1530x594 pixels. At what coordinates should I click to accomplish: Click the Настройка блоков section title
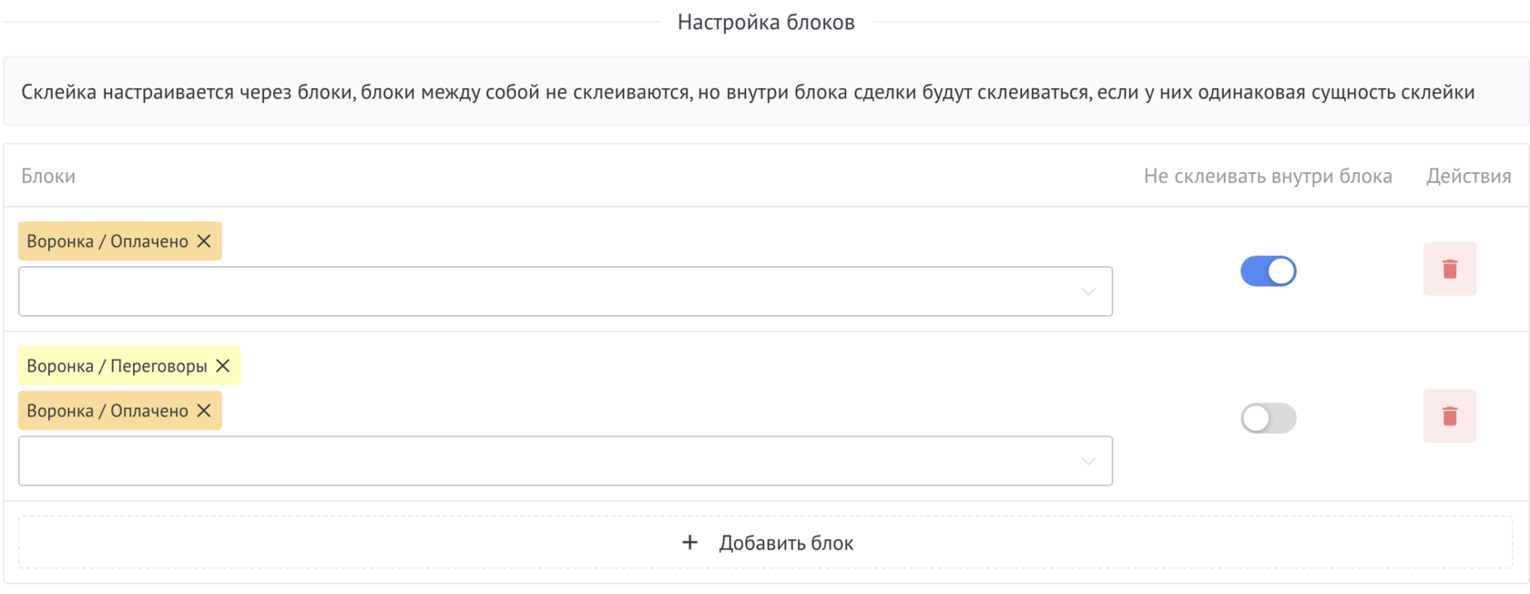(x=766, y=22)
